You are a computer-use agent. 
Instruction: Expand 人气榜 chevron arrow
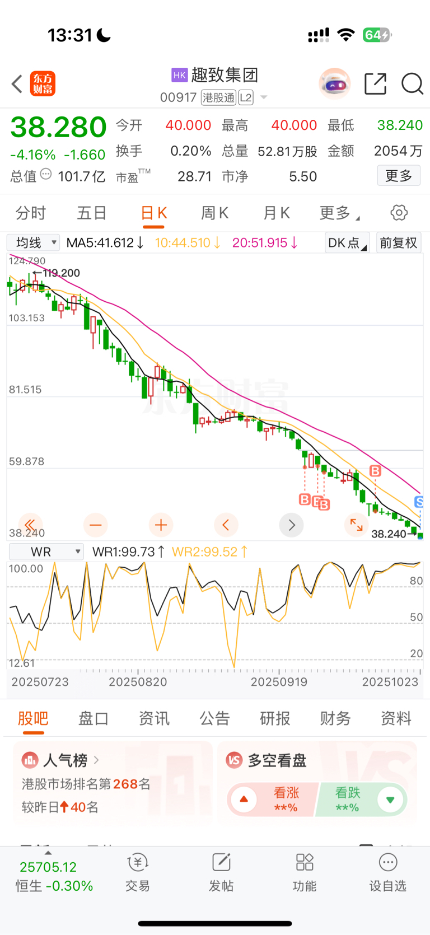pos(96,760)
